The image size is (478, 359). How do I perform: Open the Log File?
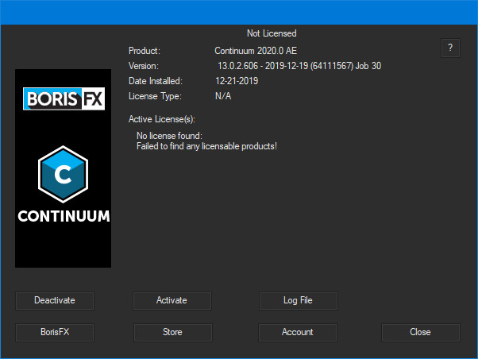click(298, 300)
